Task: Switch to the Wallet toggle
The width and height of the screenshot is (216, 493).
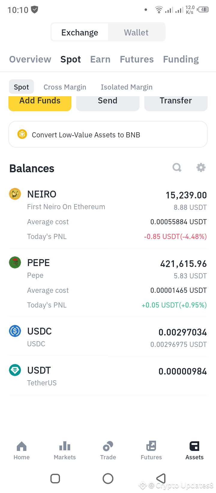Action: (x=136, y=32)
